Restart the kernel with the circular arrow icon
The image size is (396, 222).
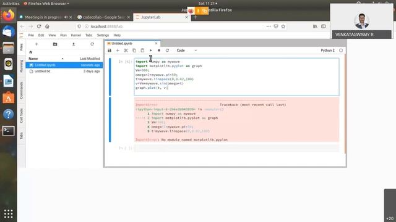(167, 51)
